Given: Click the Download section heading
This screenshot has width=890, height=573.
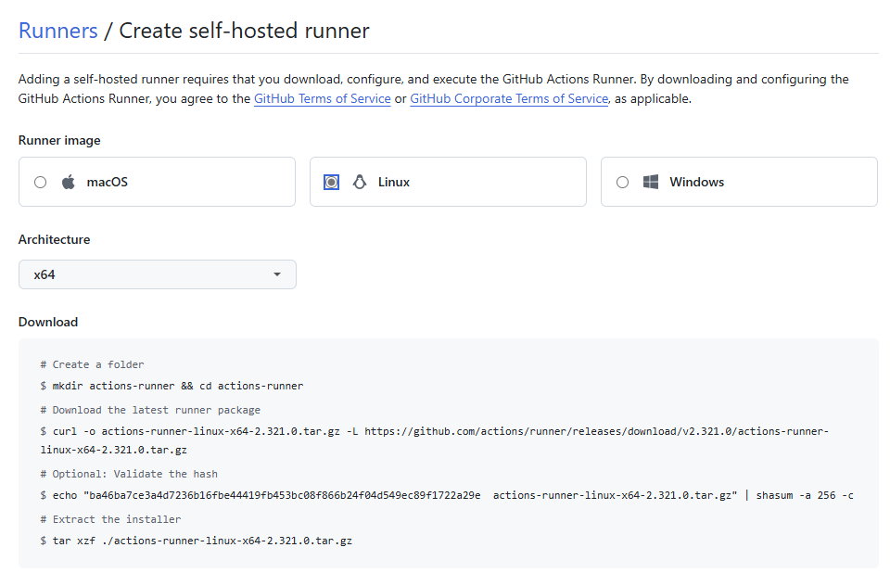Looking at the screenshot, I should 48,322.
